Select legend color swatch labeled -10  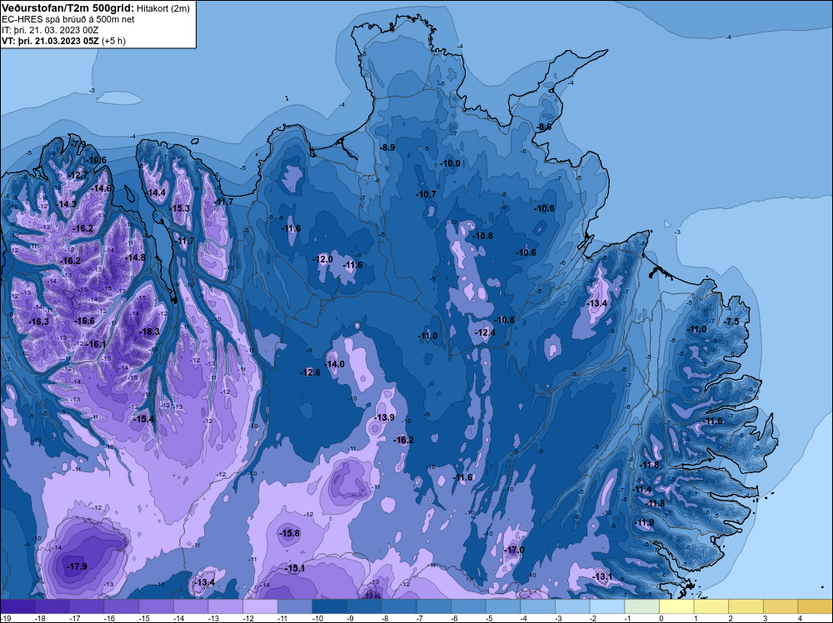tap(330, 606)
